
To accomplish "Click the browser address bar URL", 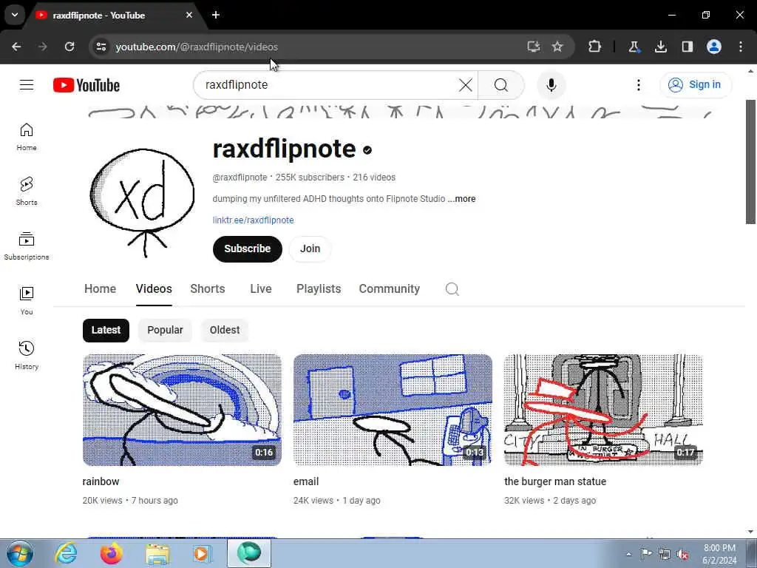I will (x=197, y=47).
